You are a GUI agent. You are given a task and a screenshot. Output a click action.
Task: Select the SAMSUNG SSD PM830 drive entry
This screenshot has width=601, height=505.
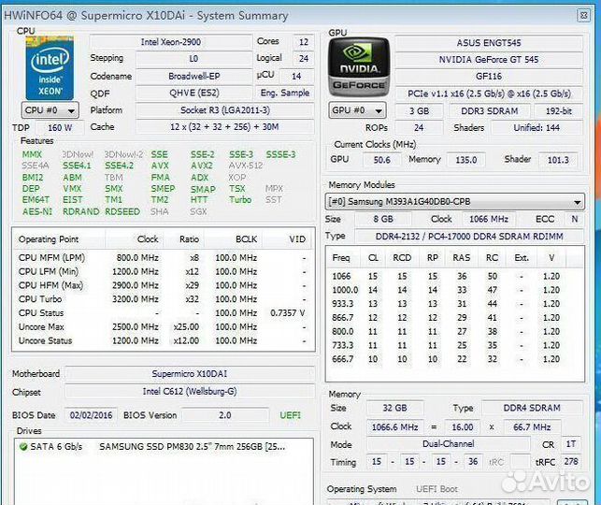coord(164,447)
